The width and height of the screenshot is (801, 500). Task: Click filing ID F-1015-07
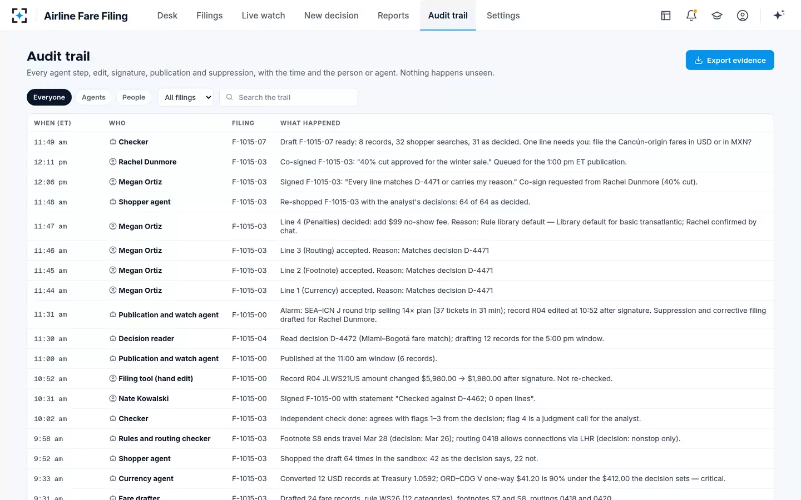(249, 142)
